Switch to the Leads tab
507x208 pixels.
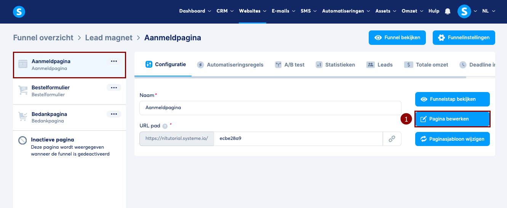379,65
